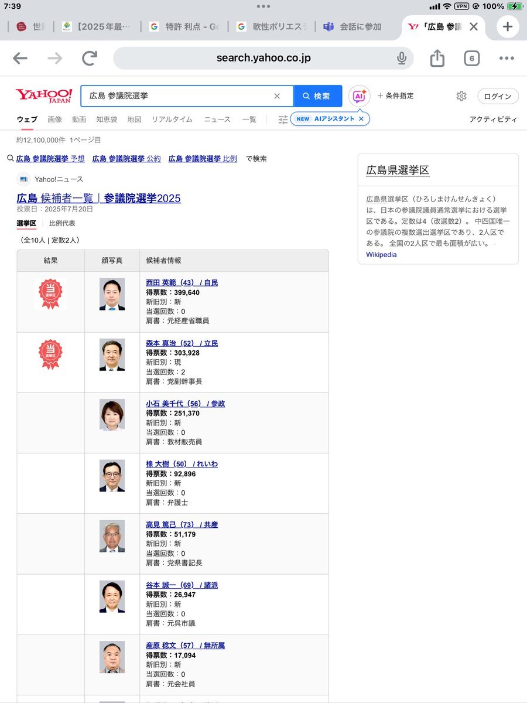Screen dimensions: 527x703
Task: Open candidate link 森本 真治 (52) / 立民
Action: [182, 343]
